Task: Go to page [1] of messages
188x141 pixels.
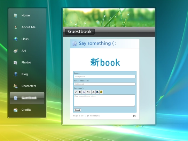Action: click(x=135, y=116)
